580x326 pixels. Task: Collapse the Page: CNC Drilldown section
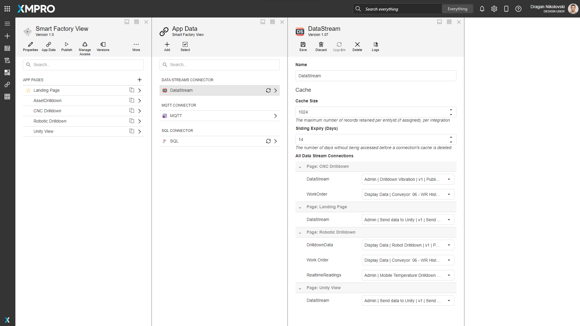point(300,167)
